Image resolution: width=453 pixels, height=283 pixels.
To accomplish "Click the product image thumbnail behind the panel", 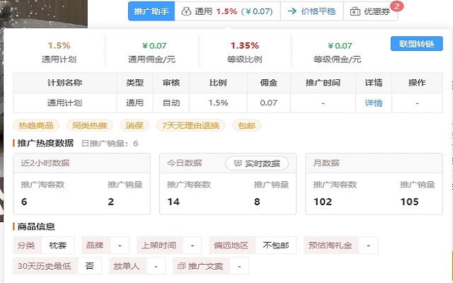I will pos(44,14).
